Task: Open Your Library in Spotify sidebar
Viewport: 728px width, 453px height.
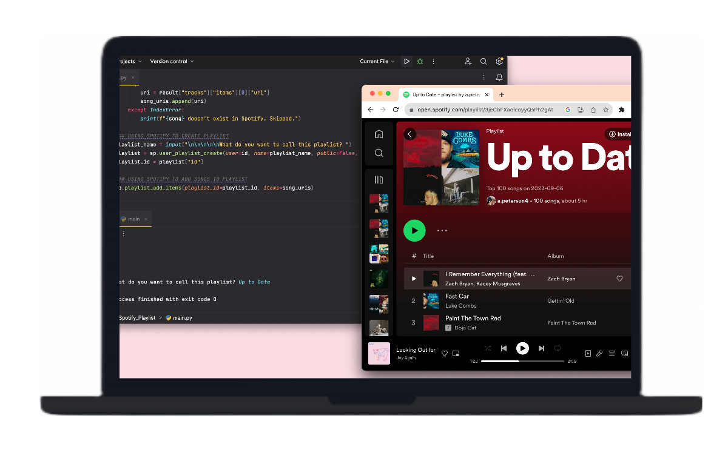Action: pyautogui.click(x=379, y=179)
